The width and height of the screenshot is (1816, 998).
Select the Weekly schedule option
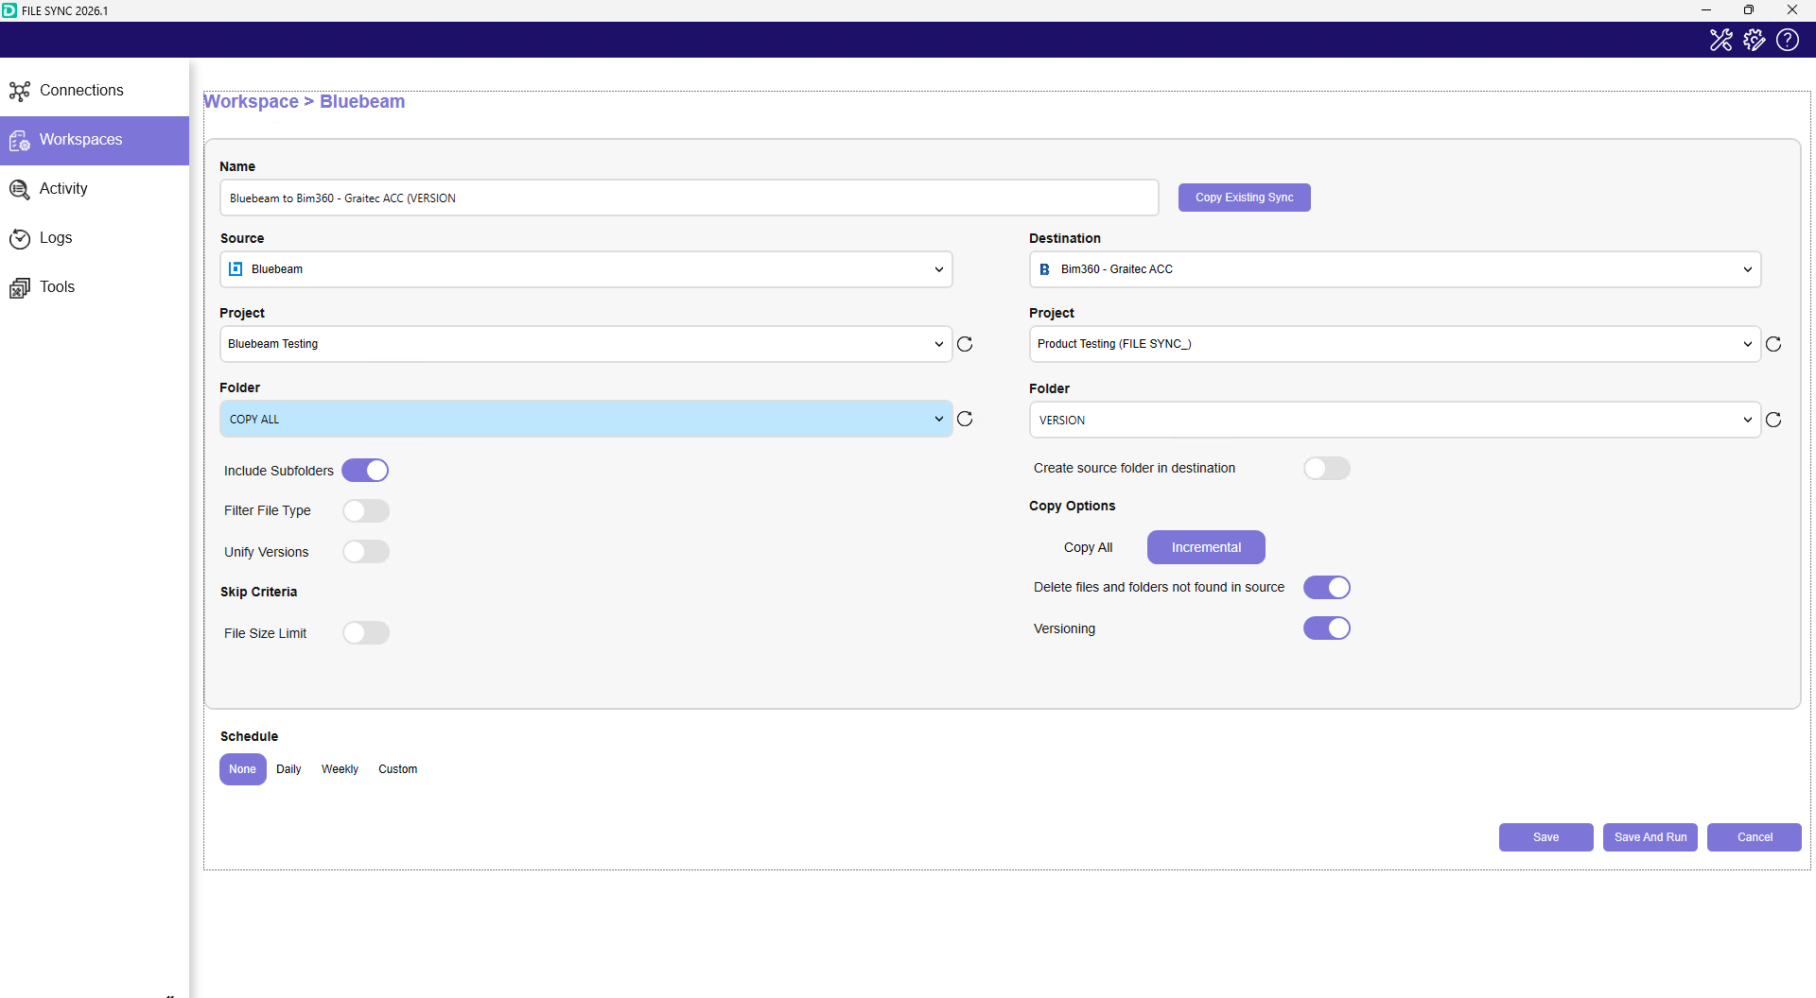coord(340,769)
